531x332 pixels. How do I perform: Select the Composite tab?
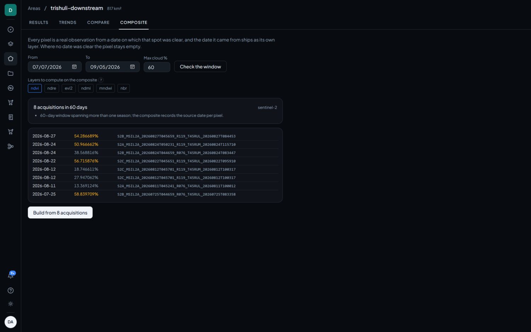134,22
